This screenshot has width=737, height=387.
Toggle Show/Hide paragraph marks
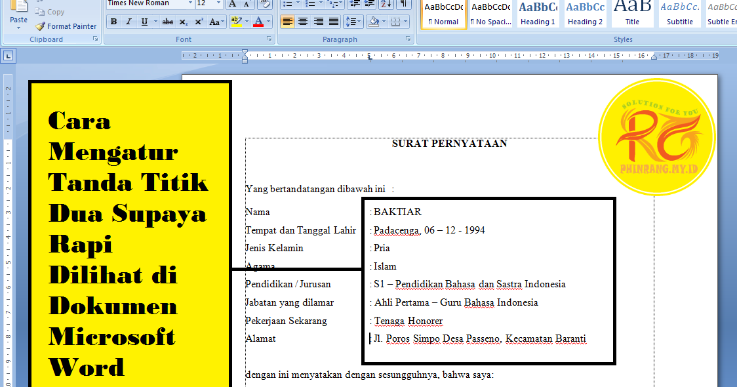tap(403, 4)
